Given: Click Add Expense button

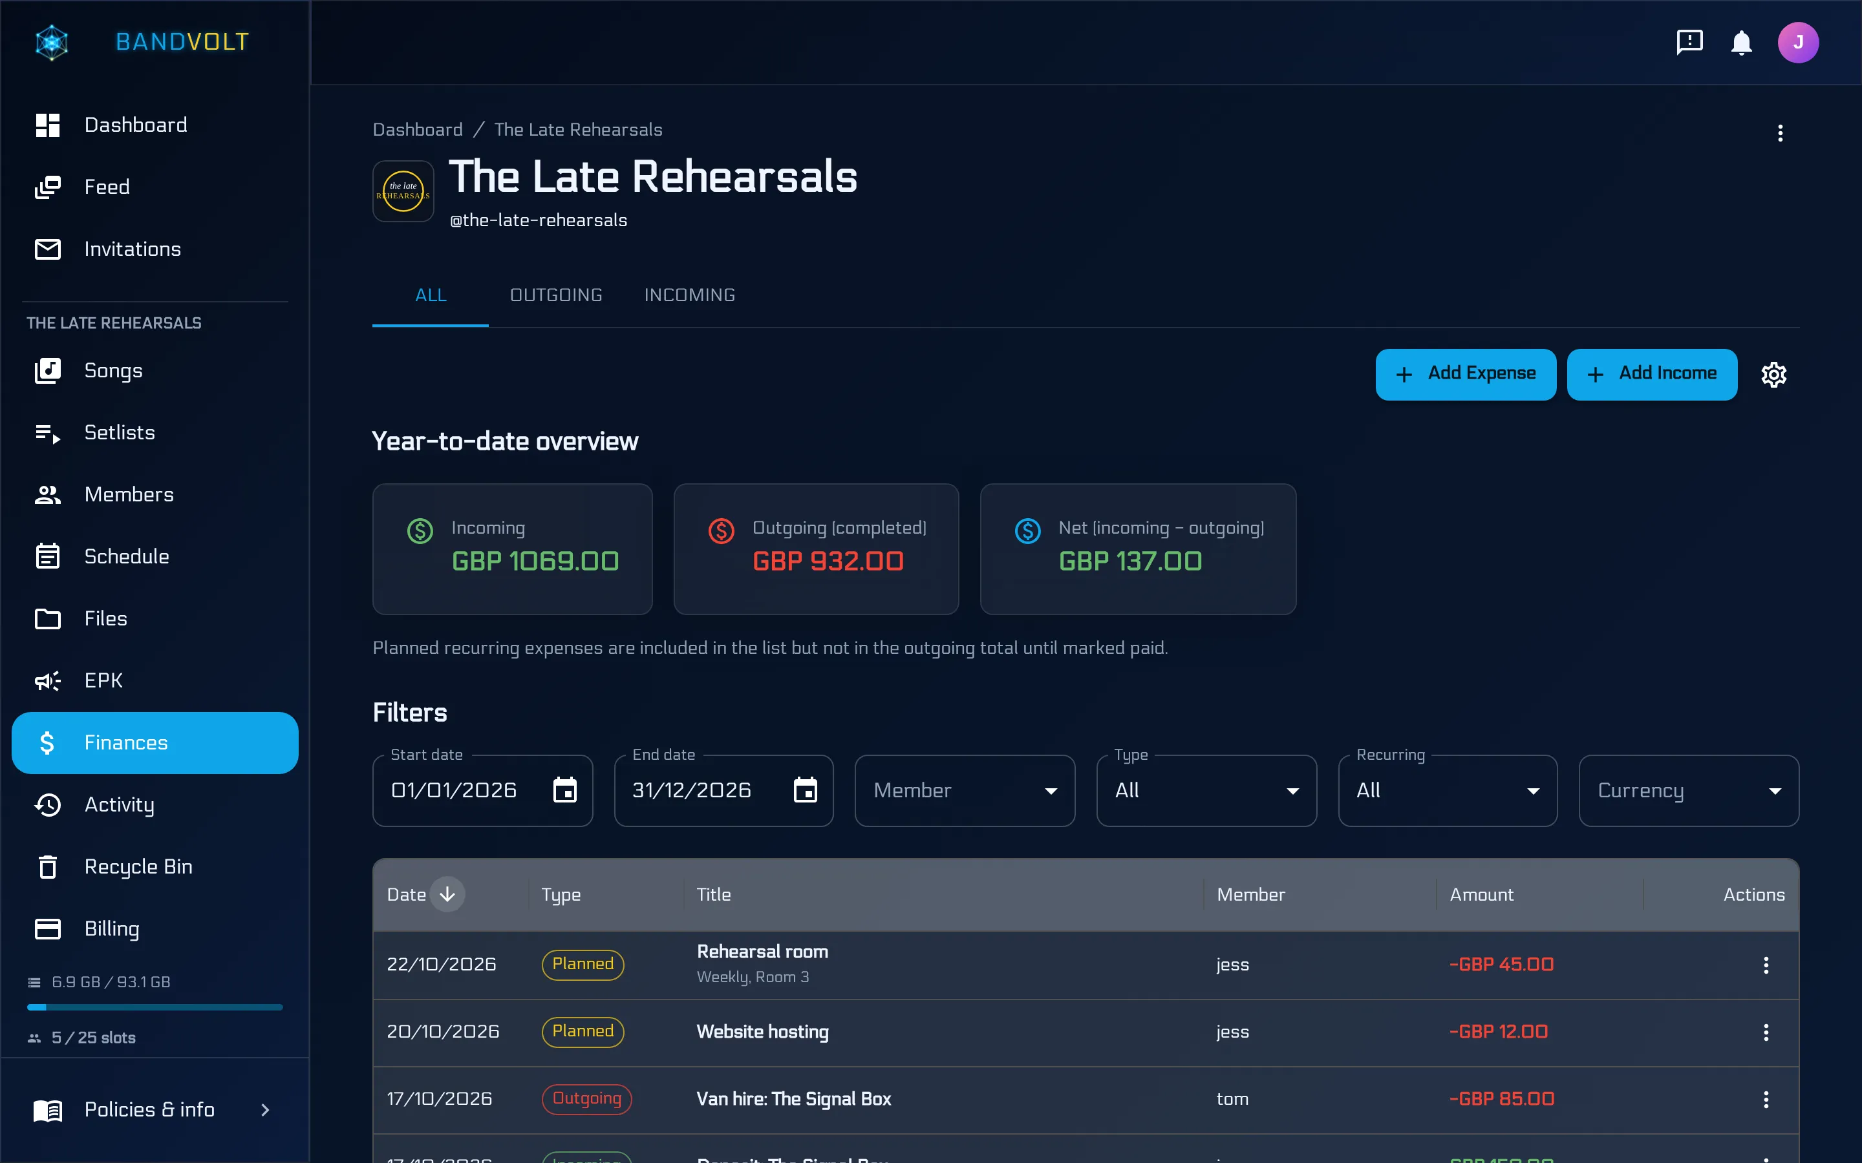Looking at the screenshot, I should point(1465,374).
